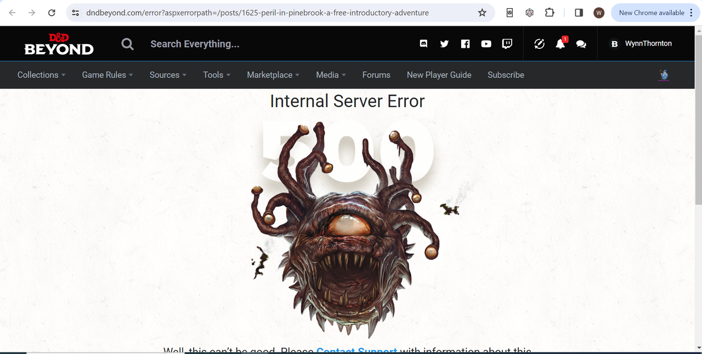Screen dimensions: 702x354
Task: Open the Chrome profile W avatar
Action: point(599,13)
